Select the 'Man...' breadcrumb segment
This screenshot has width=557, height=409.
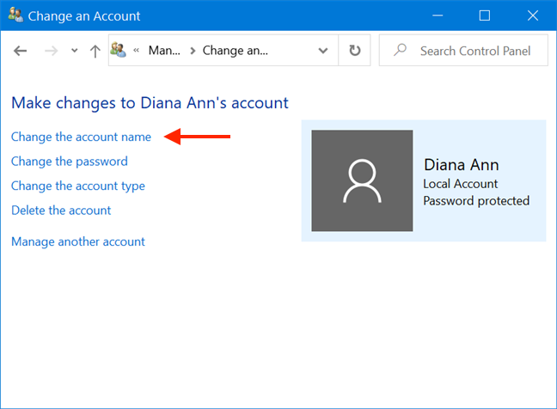164,51
